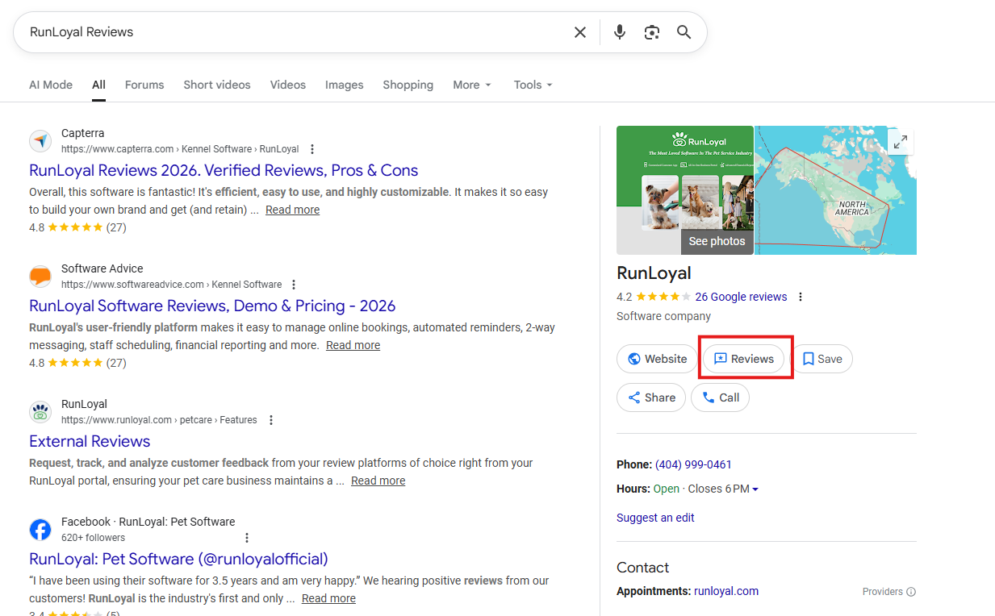The width and height of the screenshot is (995, 616).
Task: Open the runloyal.com appointments link
Action: (x=726, y=591)
